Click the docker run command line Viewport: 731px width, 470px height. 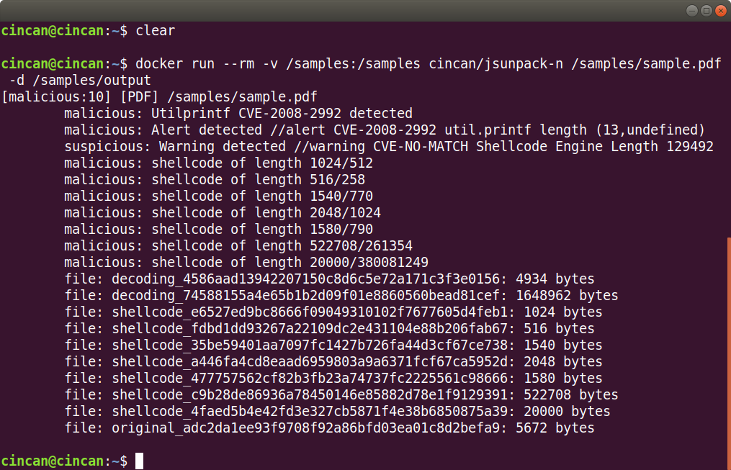coord(362,72)
